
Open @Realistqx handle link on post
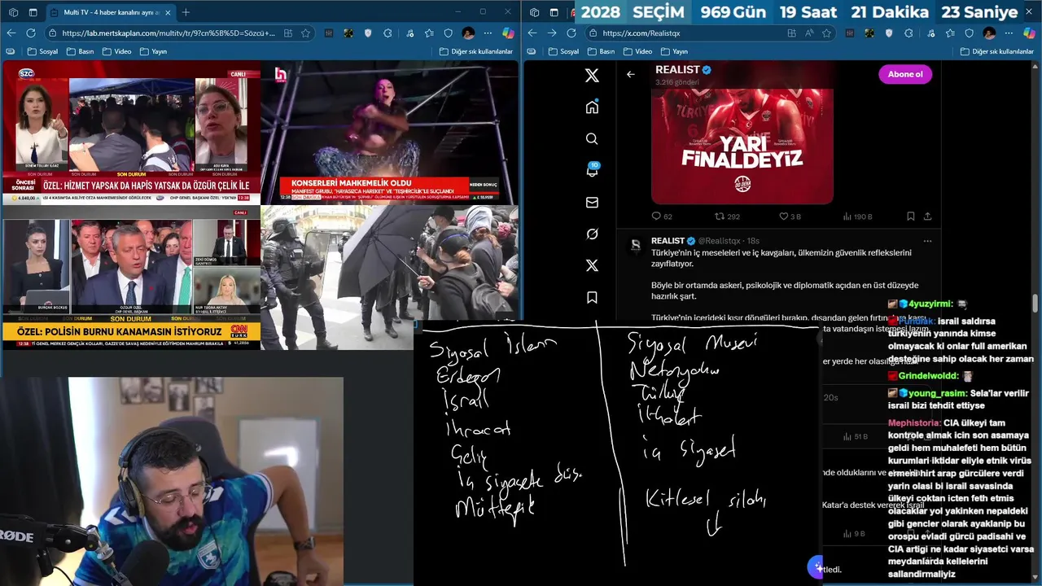720,241
